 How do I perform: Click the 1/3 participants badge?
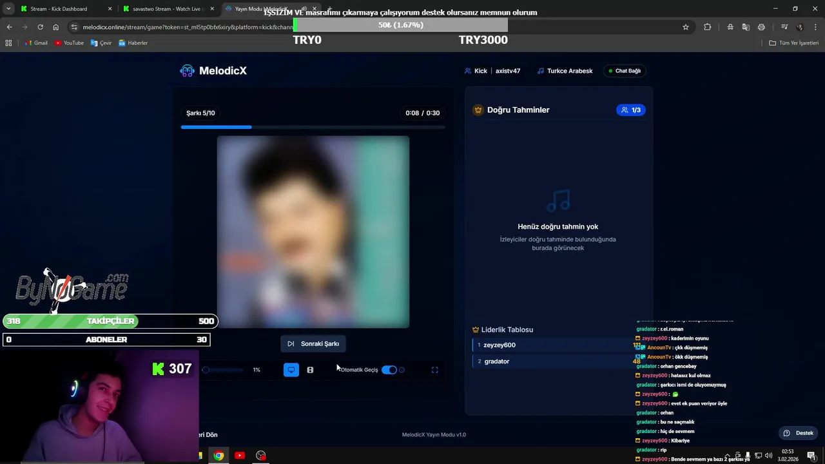631,110
